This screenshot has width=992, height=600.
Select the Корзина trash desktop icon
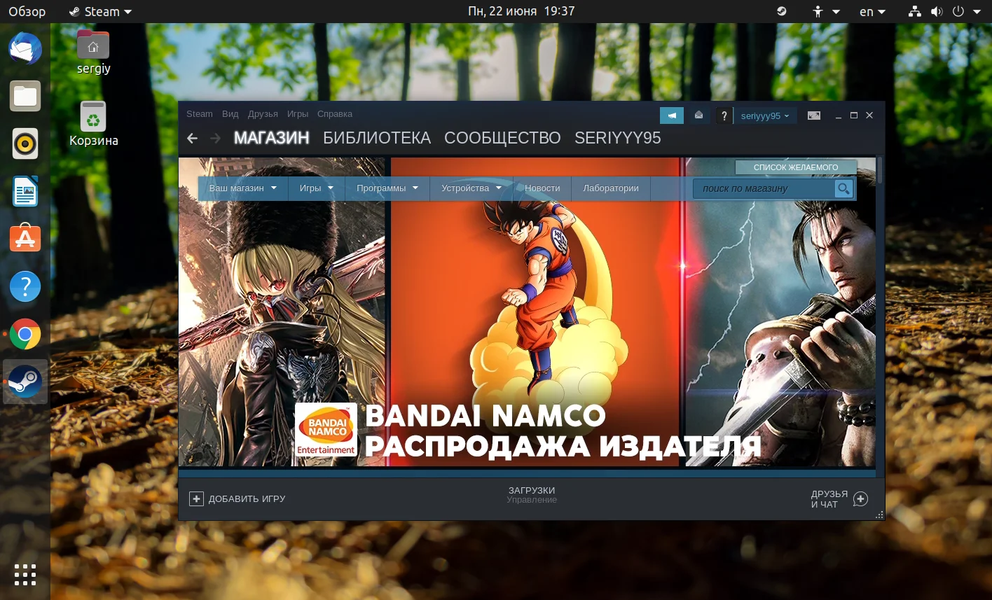pyautogui.click(x=93, y=124)
